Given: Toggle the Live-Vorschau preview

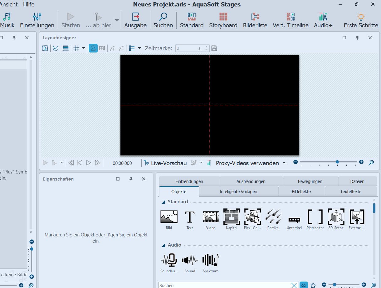Looking at the screenshot, I should point(166,163).
